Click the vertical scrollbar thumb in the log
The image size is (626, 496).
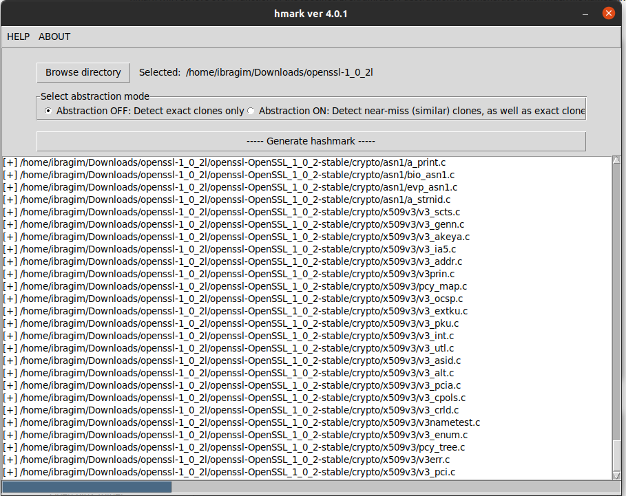tap(616, 454)
